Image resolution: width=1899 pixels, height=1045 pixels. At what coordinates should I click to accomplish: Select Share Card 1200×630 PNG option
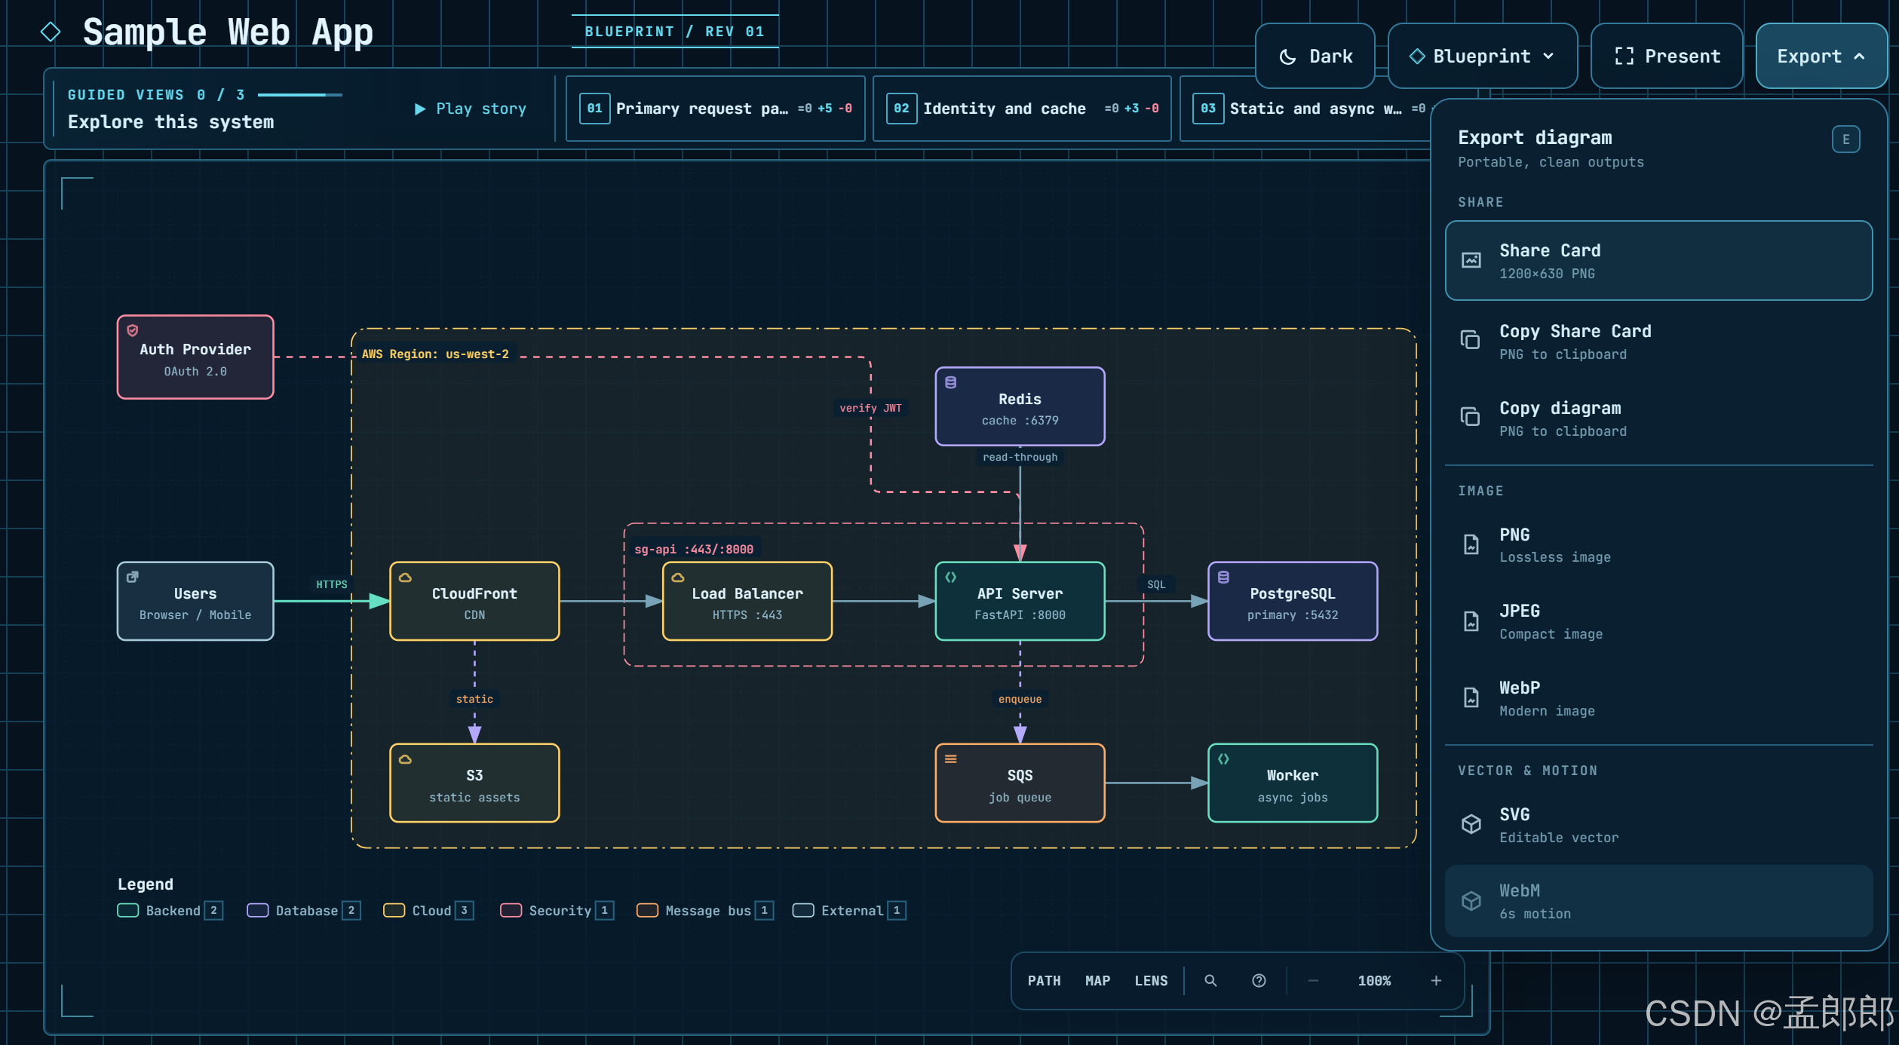tap(1658, 261)
